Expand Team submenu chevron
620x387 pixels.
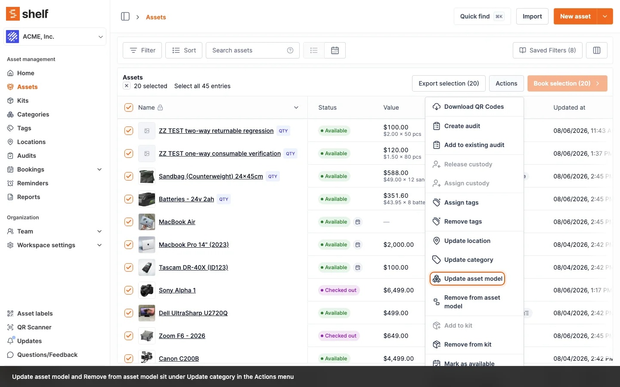pos(99,231)
